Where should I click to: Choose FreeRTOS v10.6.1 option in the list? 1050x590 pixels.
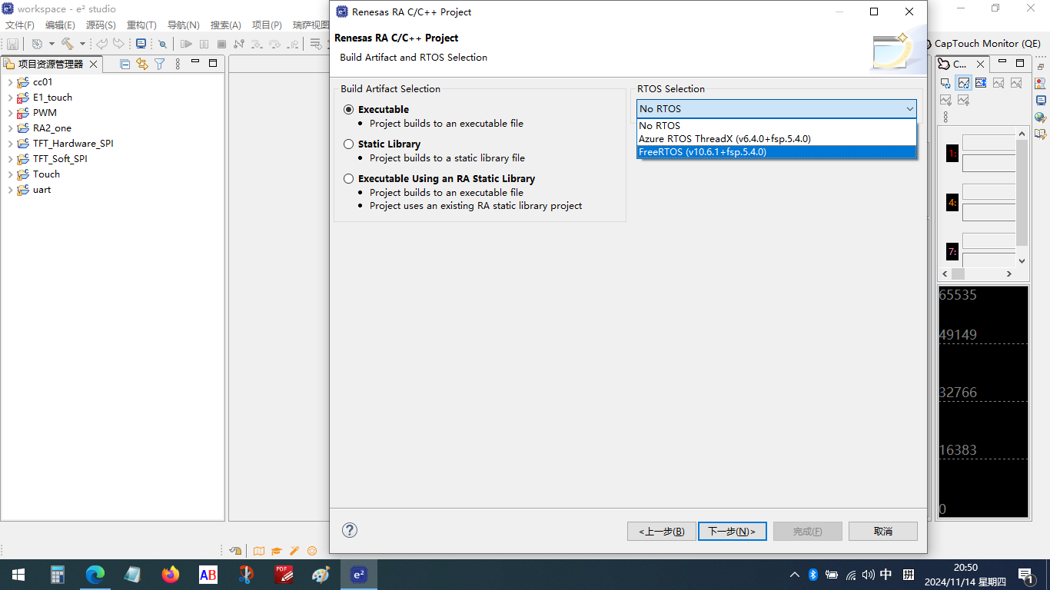[x=776, y=152]
